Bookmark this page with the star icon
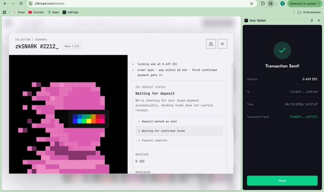Screen dimensions: 324x192 coord(252,3)
